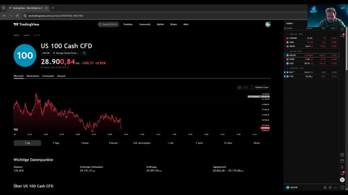Open the Produkte menu
Screen dimensions: 348x195
click(x=128, y=24)
